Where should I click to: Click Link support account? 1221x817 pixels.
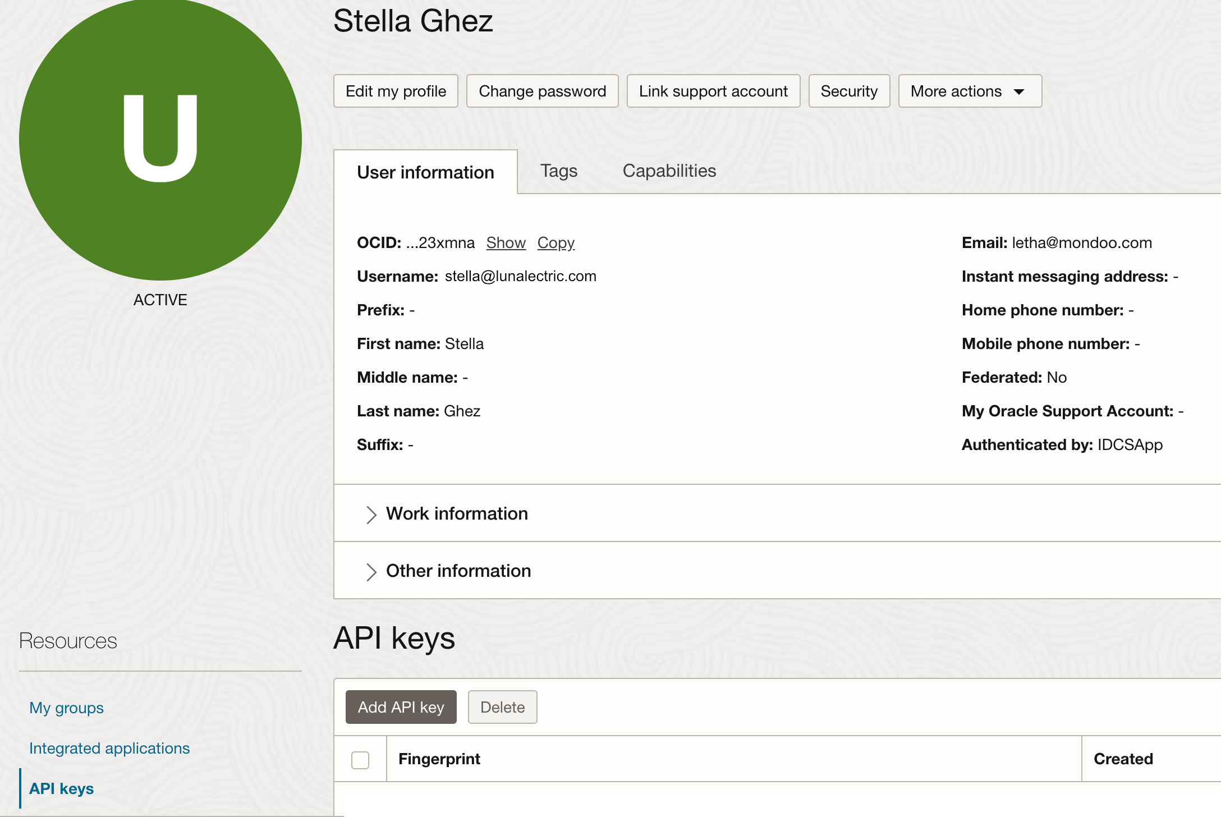click(713, 91)
